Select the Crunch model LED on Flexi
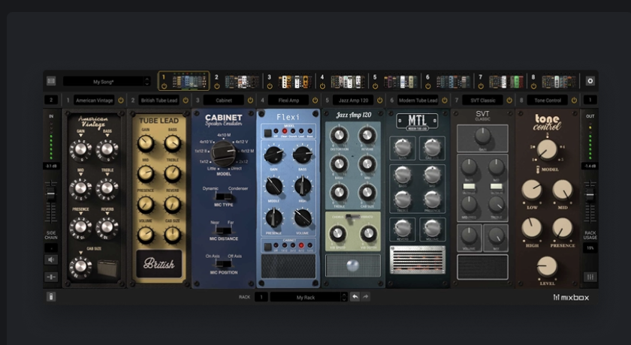Viewport: 631px width, 345px height. pos(293,131)
